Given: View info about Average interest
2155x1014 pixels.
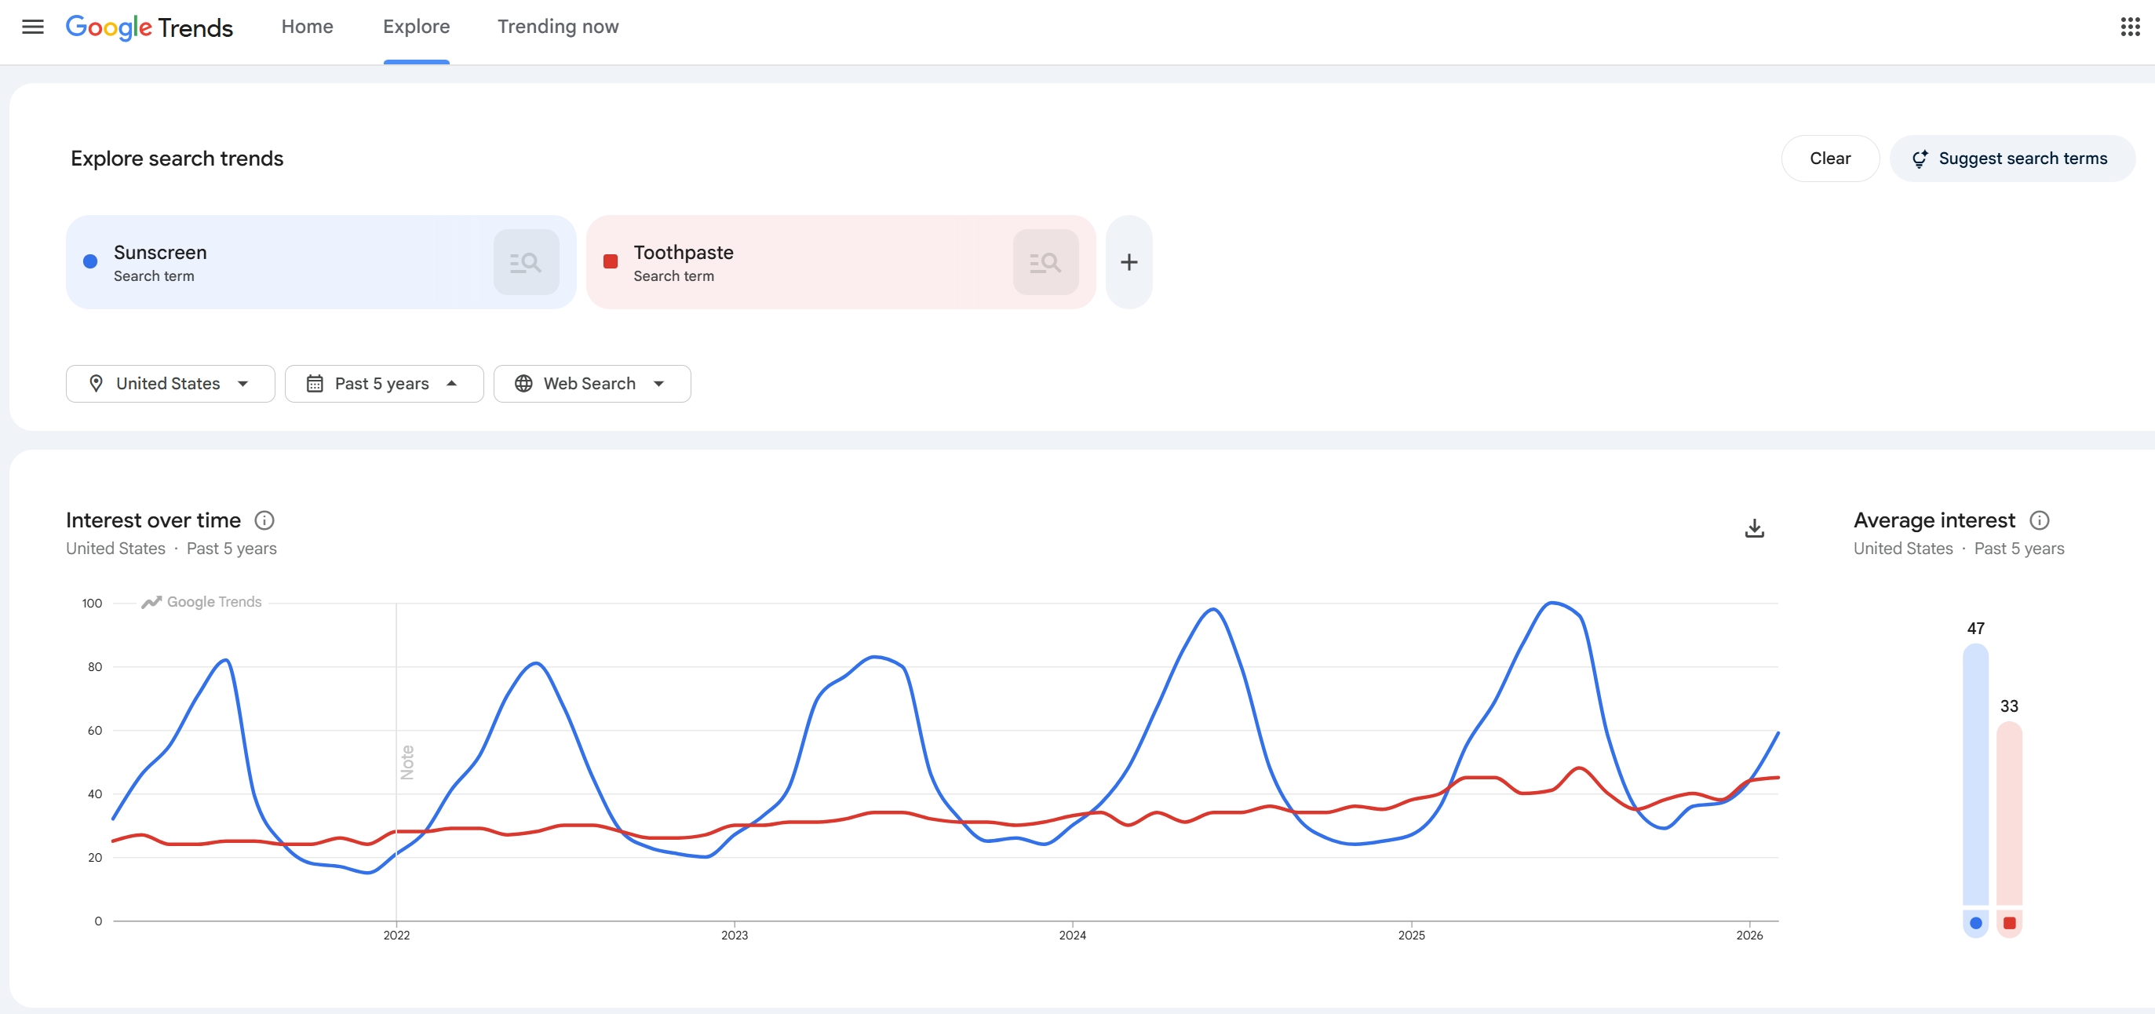Looking at the screenshot, I should point(2040,520).
